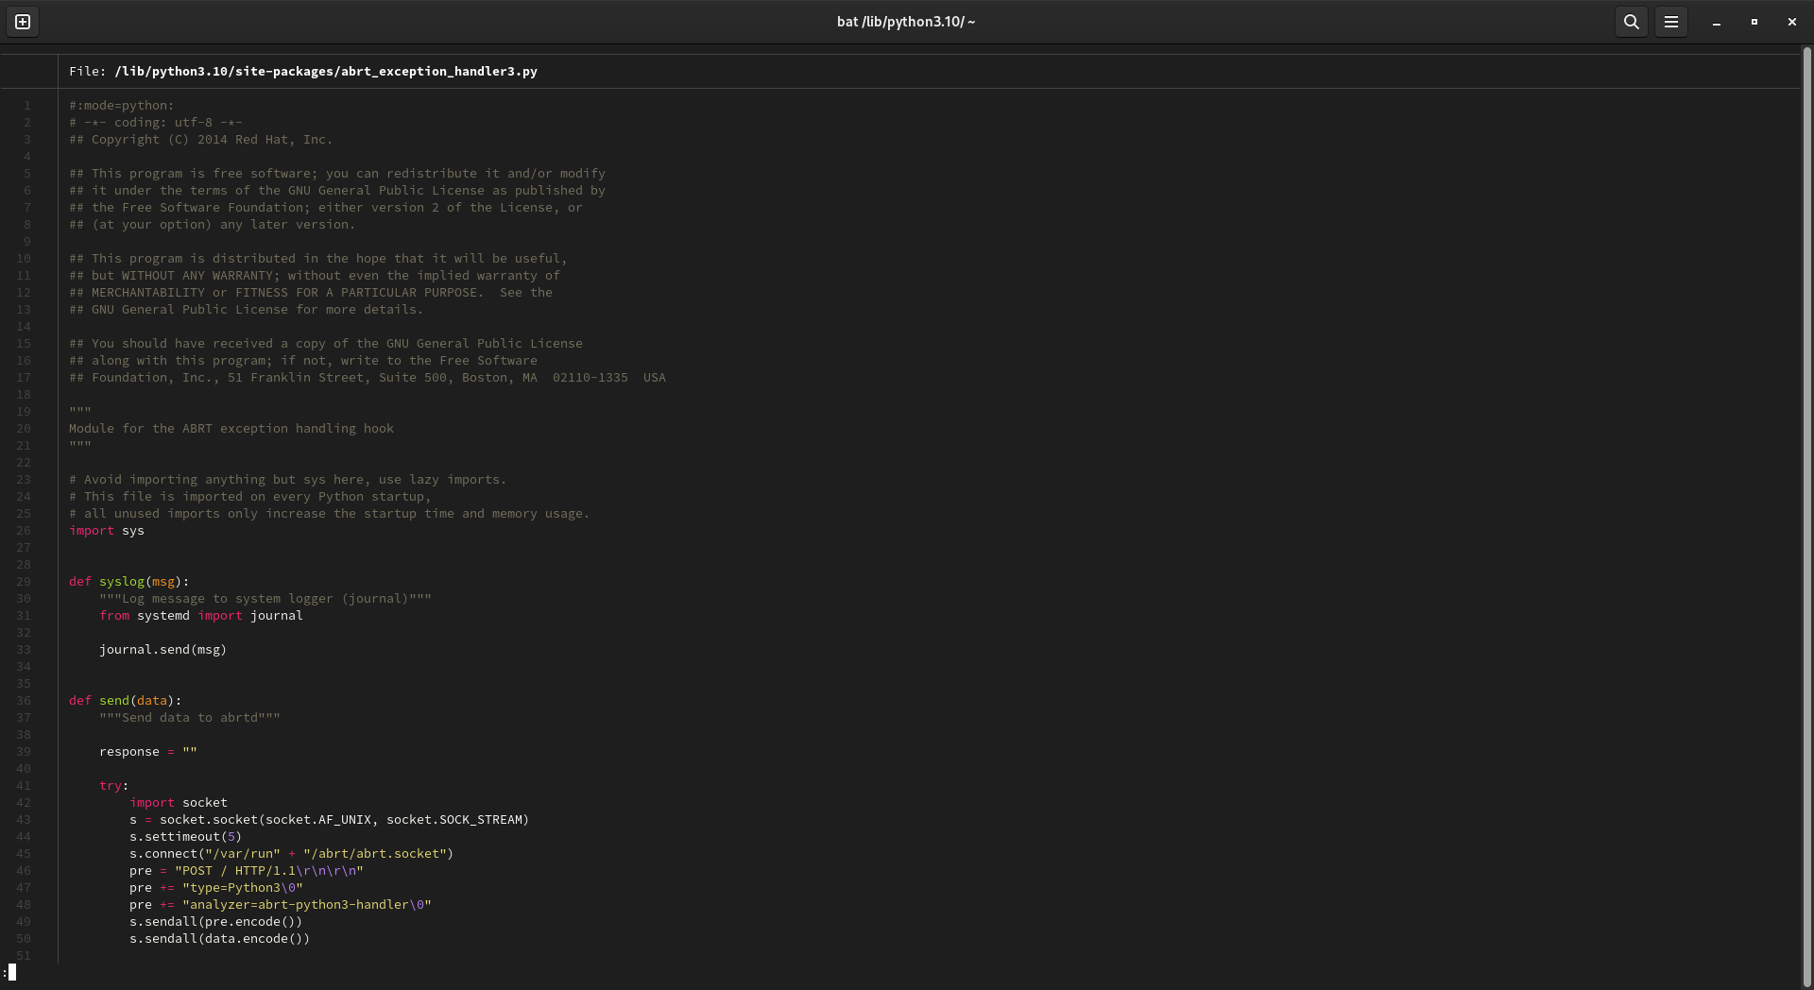Click 'journal.send(msg)' statement
The width and height of the screenshot is (1814, 990).
tap(163, 650)
